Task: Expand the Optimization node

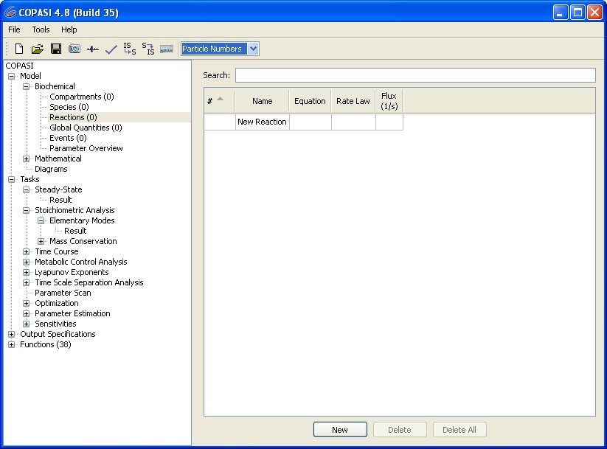Action: point(27,304)
